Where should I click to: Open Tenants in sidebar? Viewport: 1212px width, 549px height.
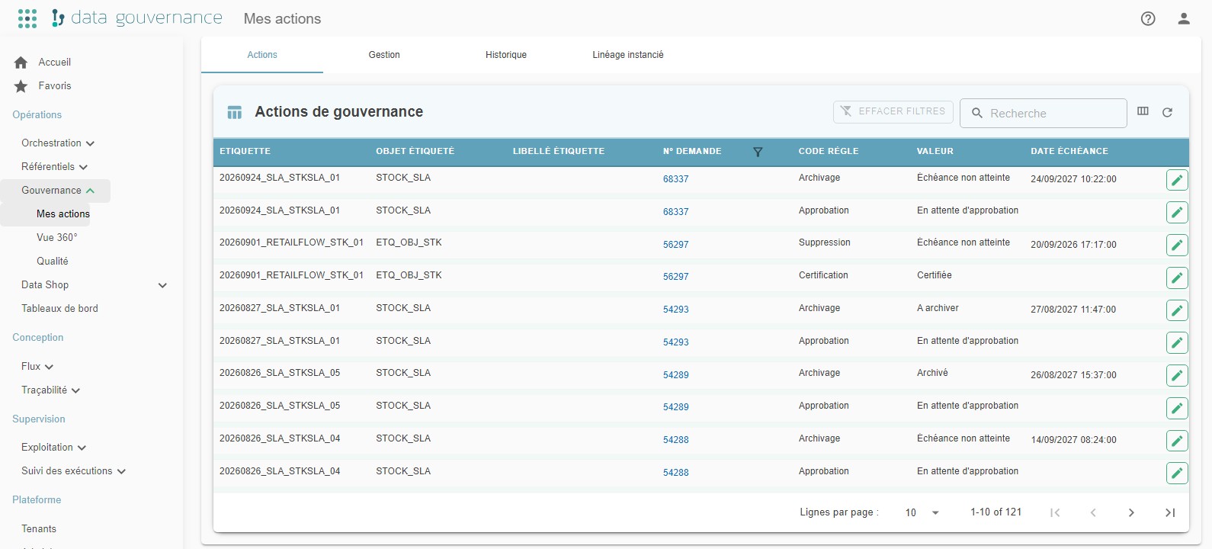39,529
